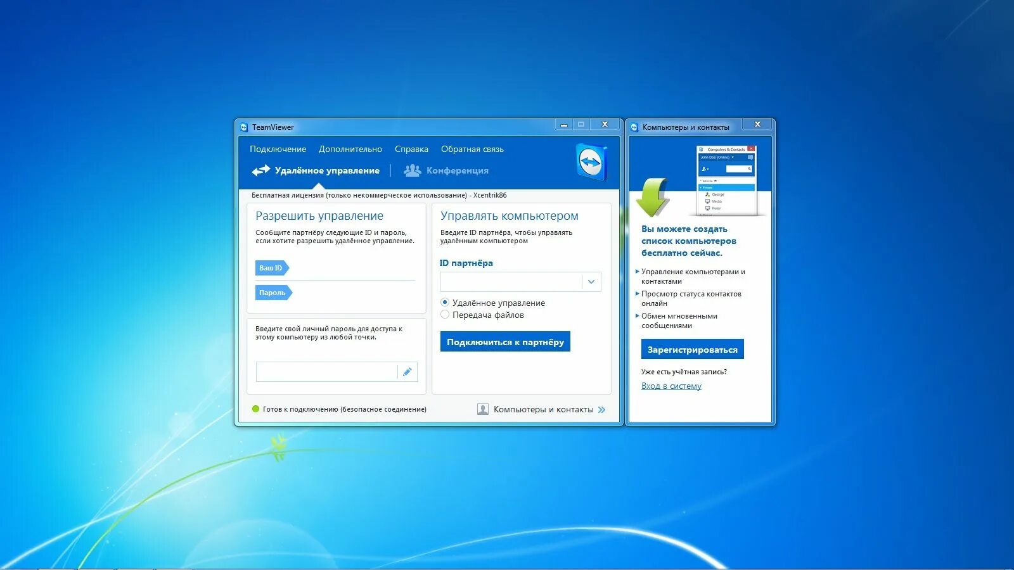Open the Обратная связь menu
The width and height of the screenshot is (1014, 570).
point(472,149)
